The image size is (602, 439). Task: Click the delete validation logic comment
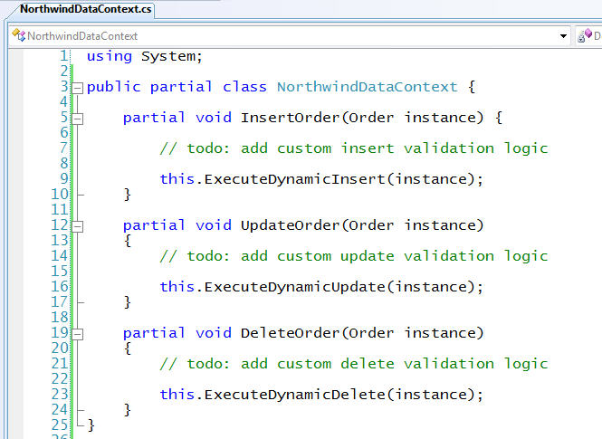tap(354, 364)
